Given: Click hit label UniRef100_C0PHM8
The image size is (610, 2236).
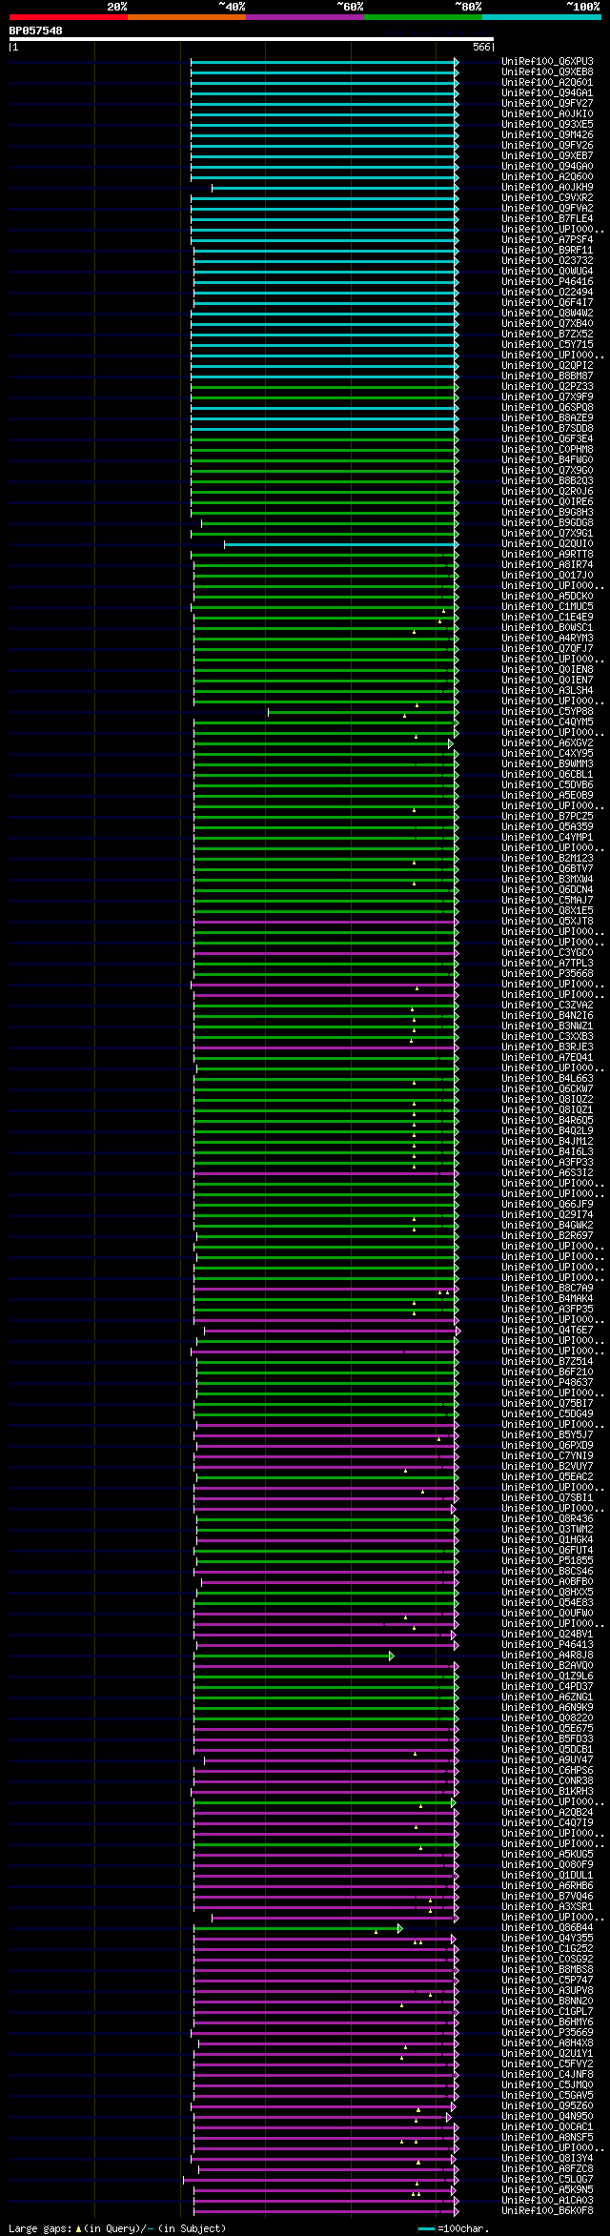Looking at the screenshot, I should [x=547, y=449].
